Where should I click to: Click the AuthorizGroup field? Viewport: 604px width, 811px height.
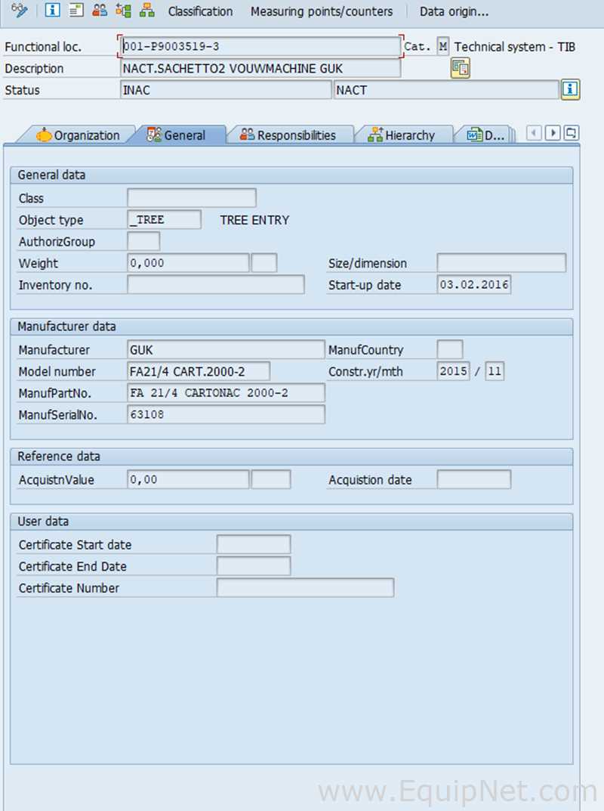click(143, 241)
